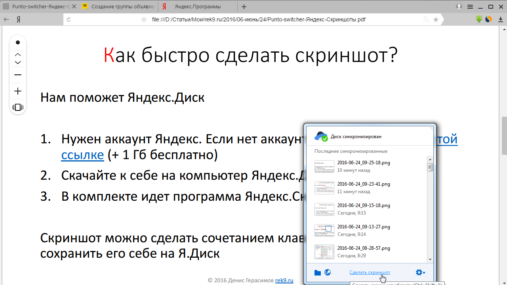The height and width of the screenshot is (285, 507).
Task: Click the magnifier zoom icon in the address bar
Action: click(426, 19)
